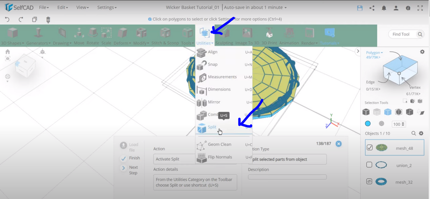Open the Settings menu

(107, 8)
